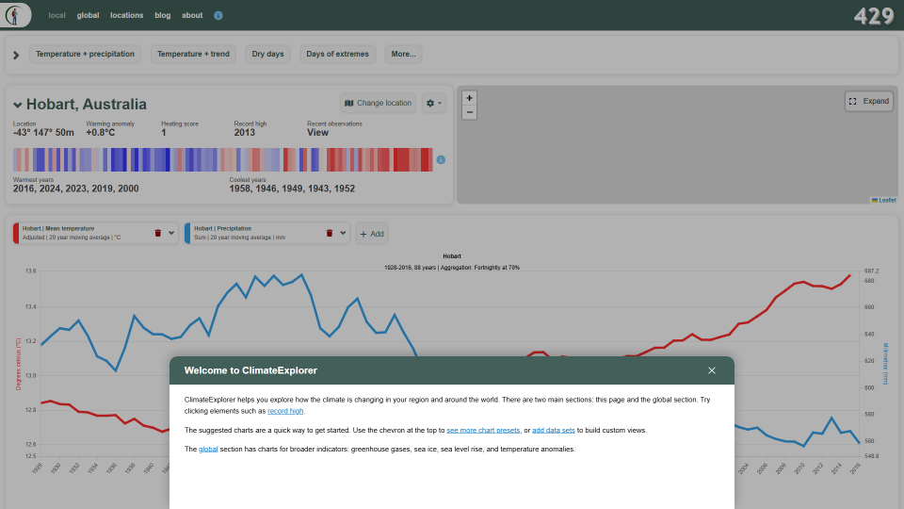
Task: Expand chart presets with the chevron
Action: pyautogui.click(x=16, y=55)
